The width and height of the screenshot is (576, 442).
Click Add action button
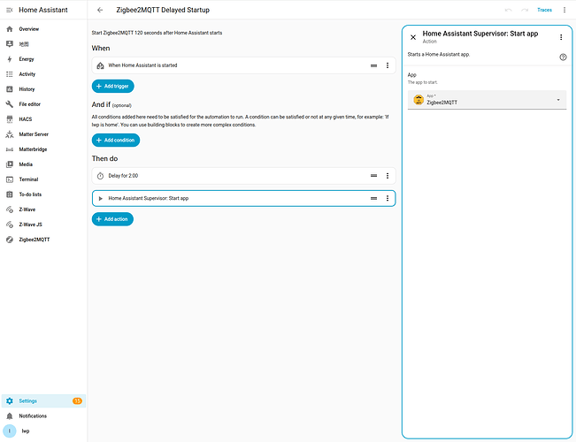tap(112, 219)
